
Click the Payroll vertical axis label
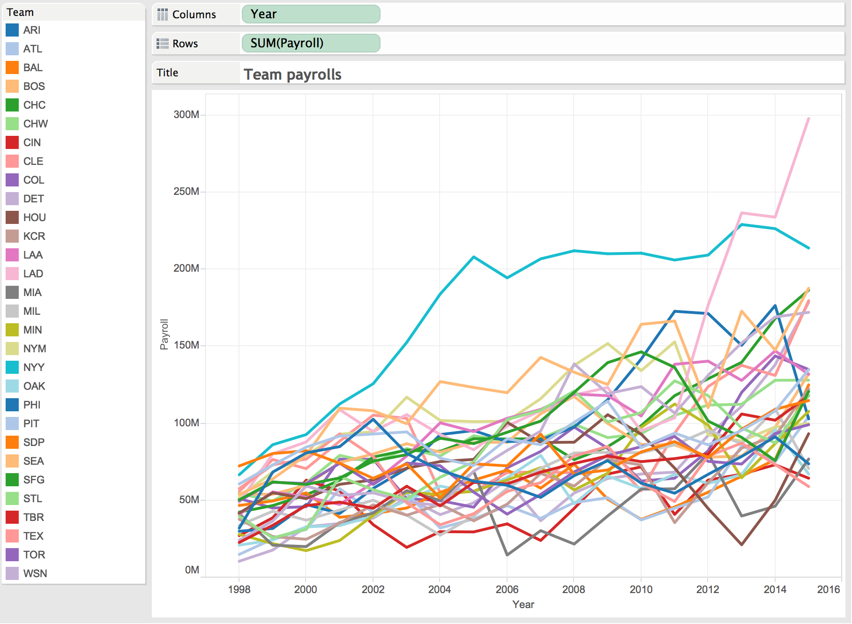(164, 334)
